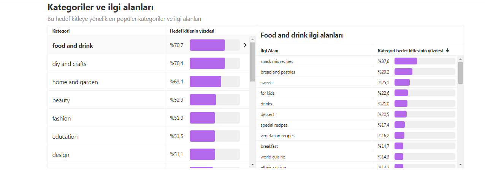Click the right table scrollbar thumb
Image resolution: width=485 pixels, height=188 pixels.
[x=461, y=73]
